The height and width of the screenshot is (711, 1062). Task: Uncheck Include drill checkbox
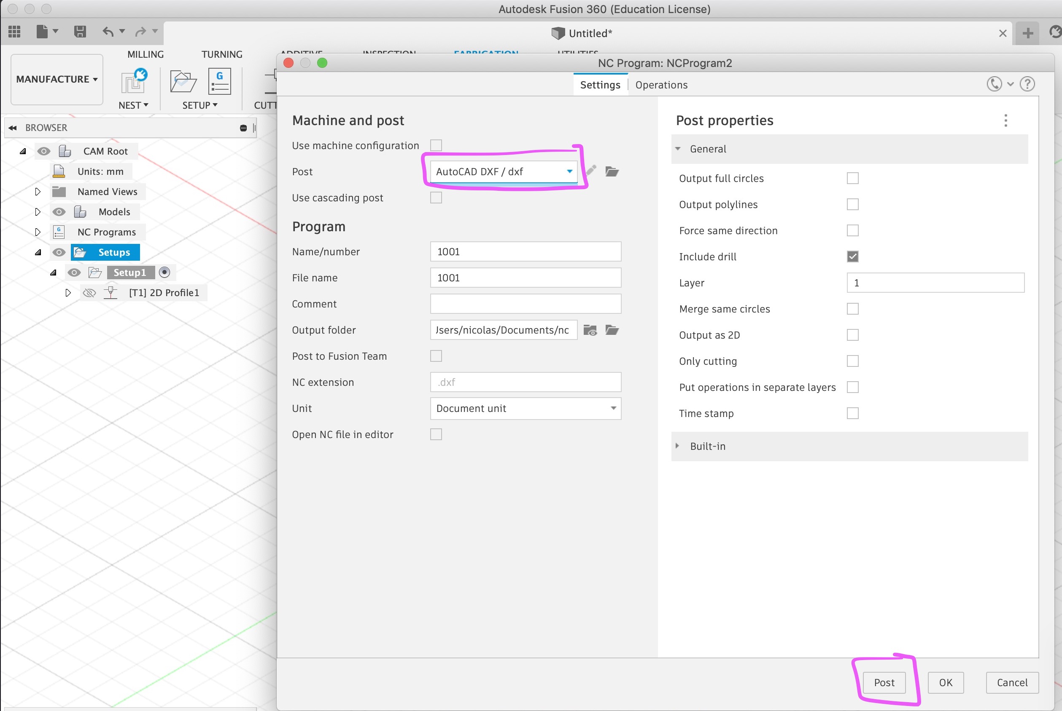853,257
